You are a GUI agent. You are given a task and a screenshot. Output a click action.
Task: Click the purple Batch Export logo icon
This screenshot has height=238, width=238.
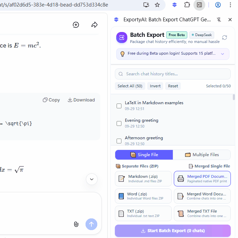click(122, 37)
